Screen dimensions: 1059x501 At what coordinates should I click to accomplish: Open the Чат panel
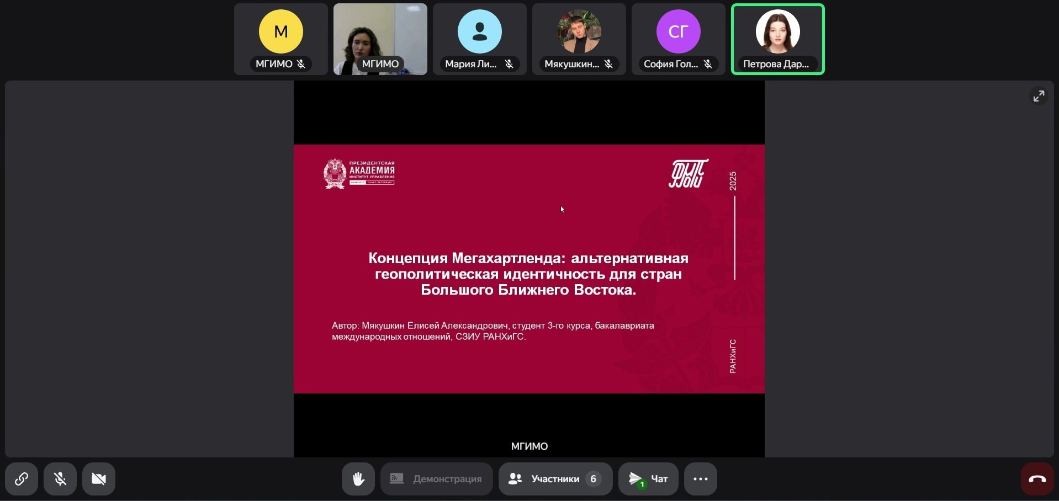(648, 479)
